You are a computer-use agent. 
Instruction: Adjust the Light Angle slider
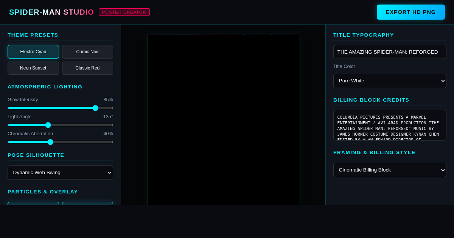(60, 125)
